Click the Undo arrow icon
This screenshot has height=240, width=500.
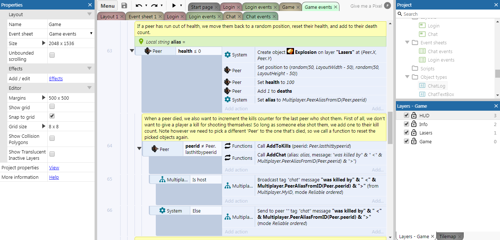click(139, 5)
